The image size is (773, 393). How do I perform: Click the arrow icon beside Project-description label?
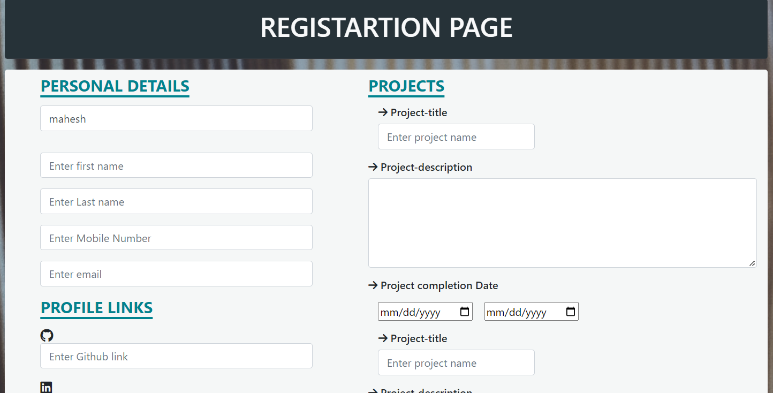373,167
